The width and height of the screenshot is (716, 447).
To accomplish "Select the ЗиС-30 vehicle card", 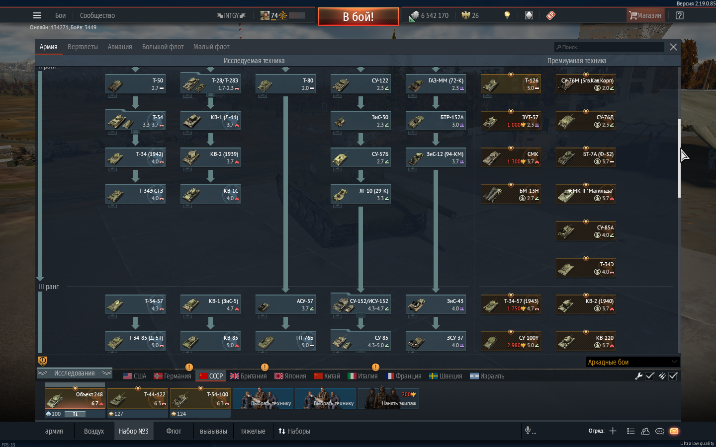I will pos(360,121).
